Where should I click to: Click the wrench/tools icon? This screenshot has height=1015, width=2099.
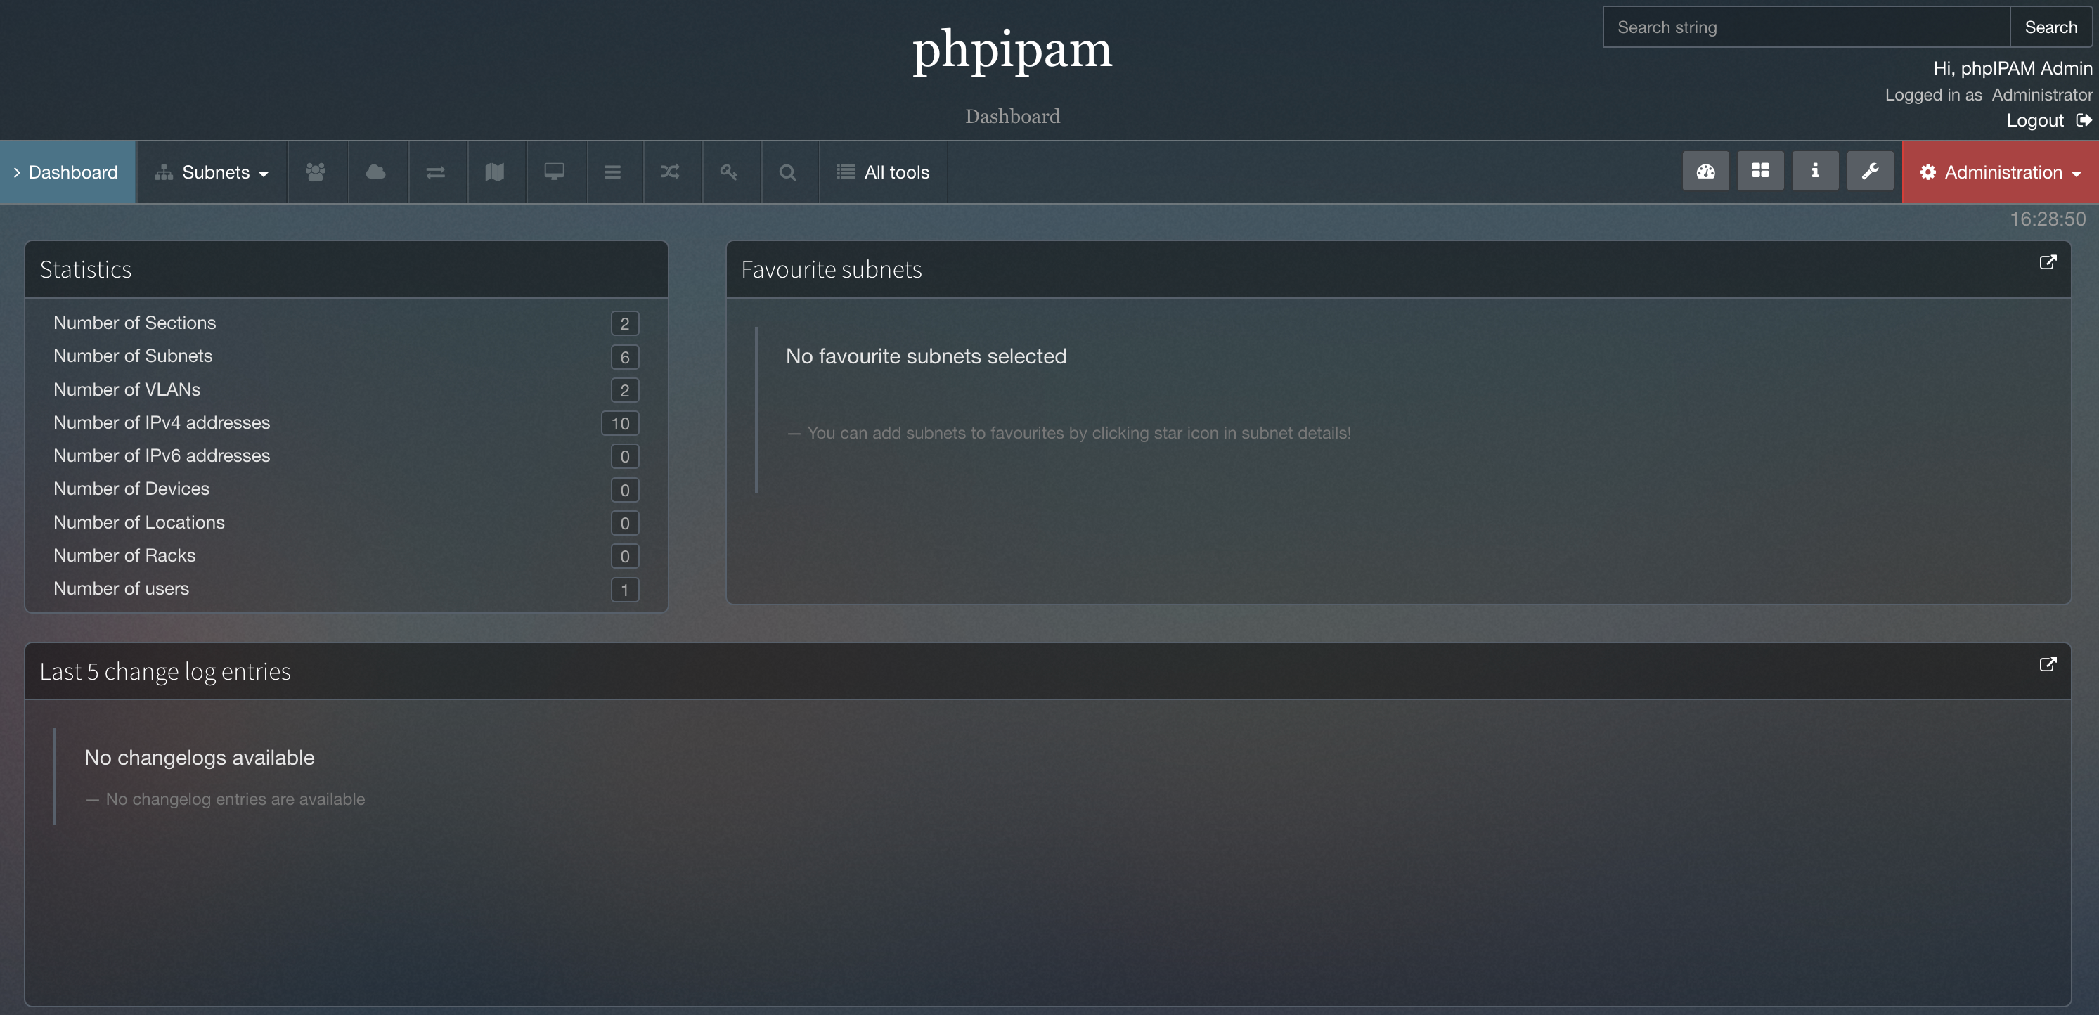click(x=1870, y=170)
